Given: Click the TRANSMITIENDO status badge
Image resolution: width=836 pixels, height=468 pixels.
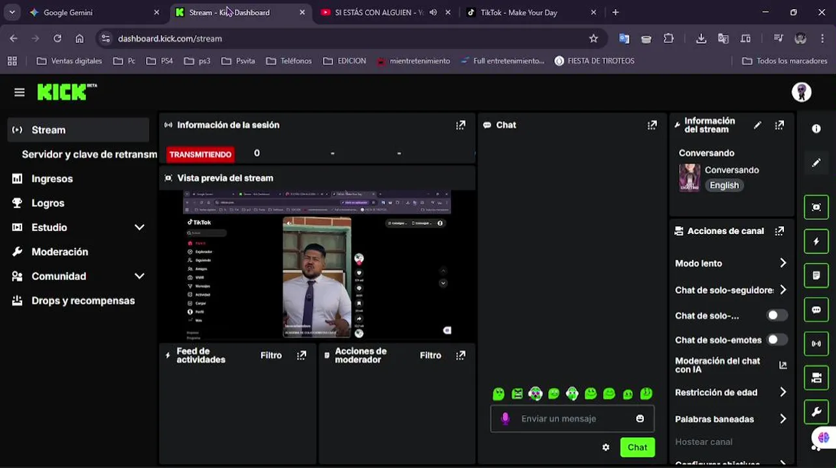Looking at the screenshot, I should 200,154.
